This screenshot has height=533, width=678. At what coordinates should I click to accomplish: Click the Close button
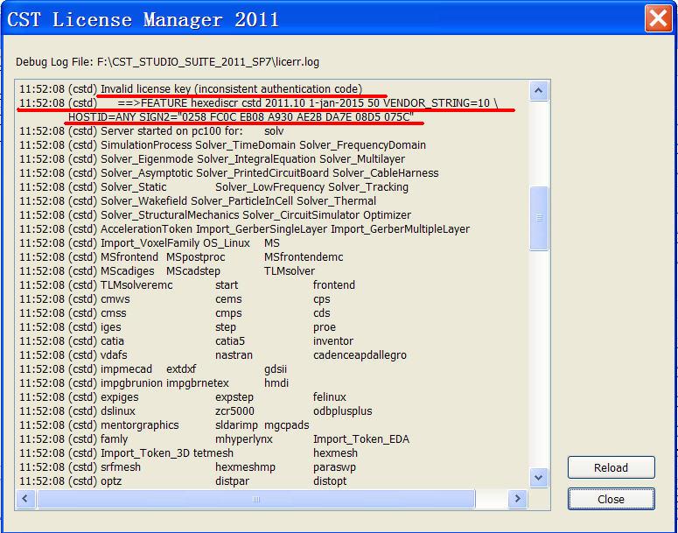point(611,499)
